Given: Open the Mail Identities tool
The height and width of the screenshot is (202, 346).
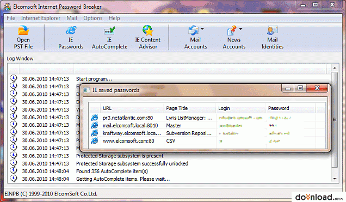Looking at the screenshot, I should click(x=273, y=37).
